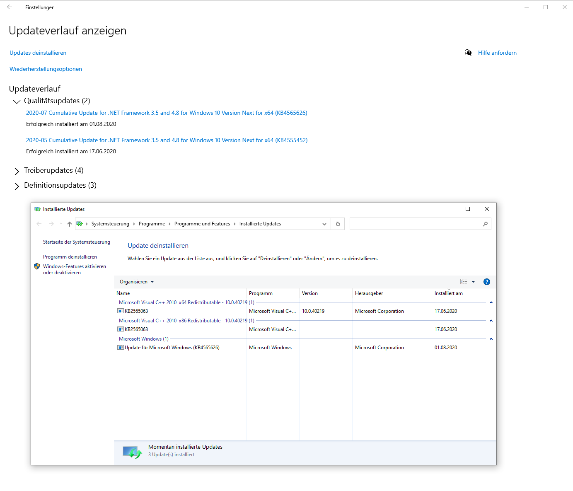The height and width of the screenshot is (491, 573).
Task: Close the Installierte Updates window
Action: pos(487,209)
